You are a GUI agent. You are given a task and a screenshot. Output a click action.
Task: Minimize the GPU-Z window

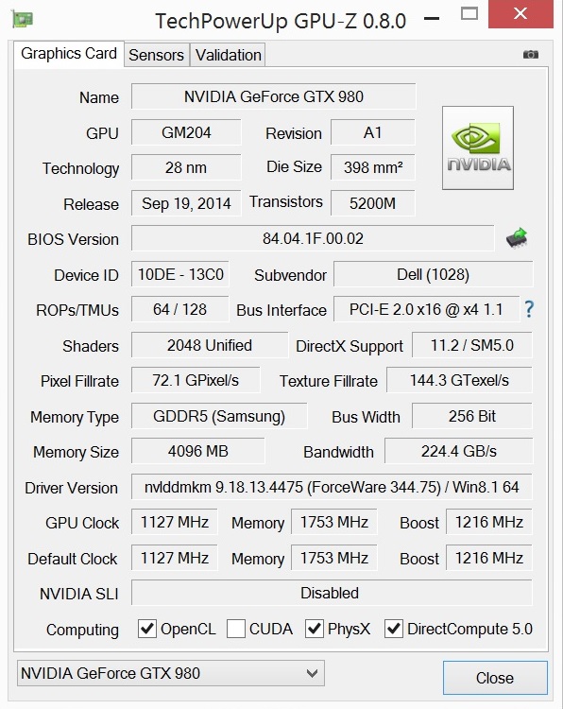(x=432, y=19)
